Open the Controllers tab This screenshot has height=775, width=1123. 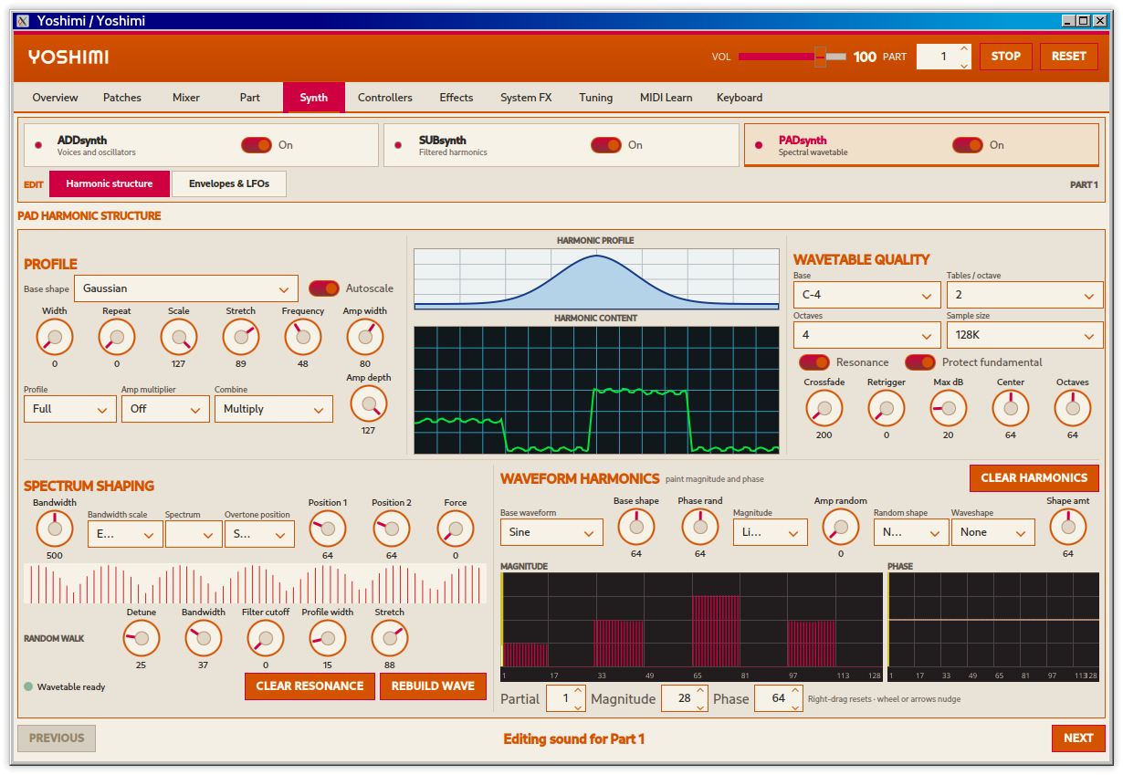[385, 98]
